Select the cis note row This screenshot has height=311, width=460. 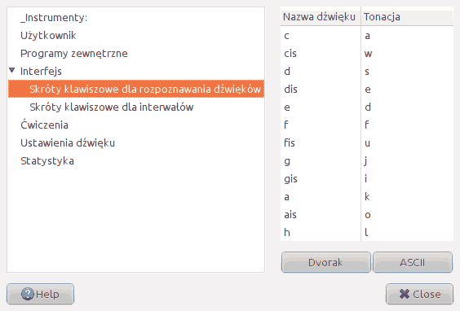pyautogui.click(x=367, y=53)
